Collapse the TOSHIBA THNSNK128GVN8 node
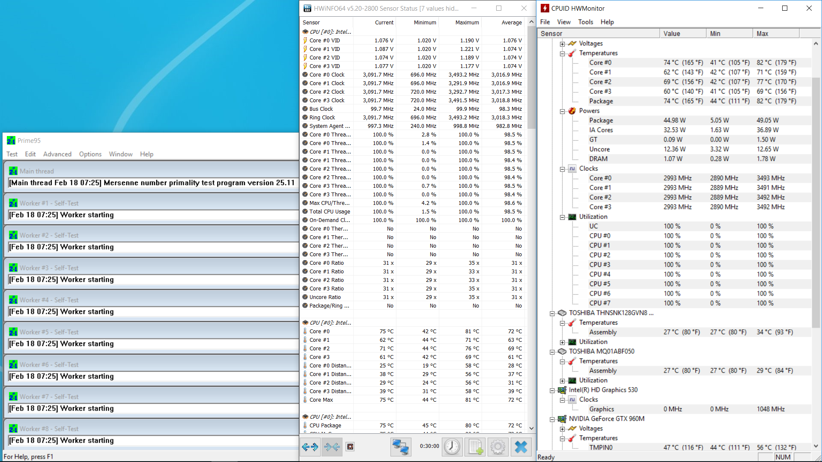822x462 pixels. tap(552, 314)
